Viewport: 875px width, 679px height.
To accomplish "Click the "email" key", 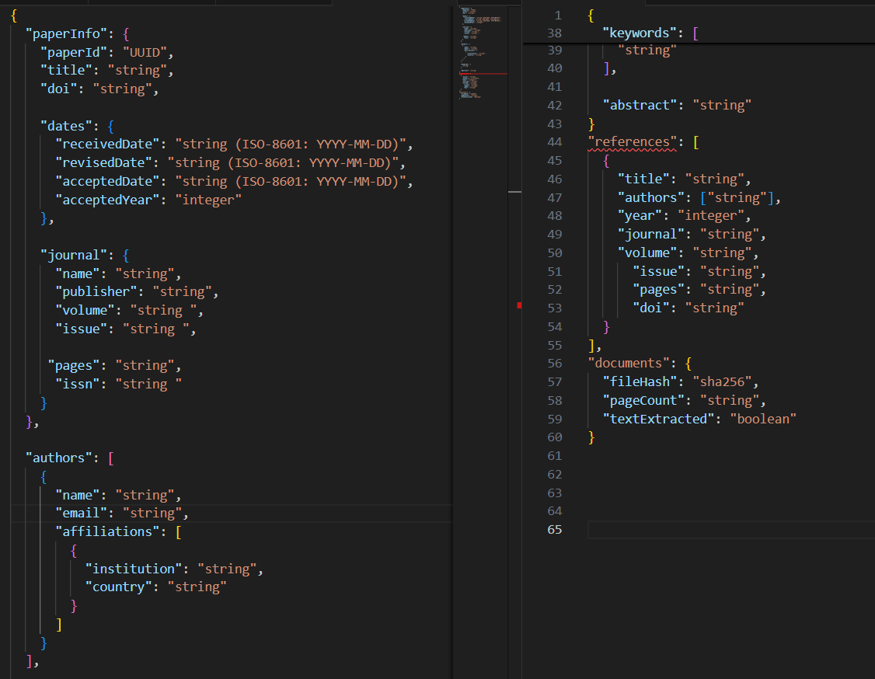I will click(x=82, y=514).
